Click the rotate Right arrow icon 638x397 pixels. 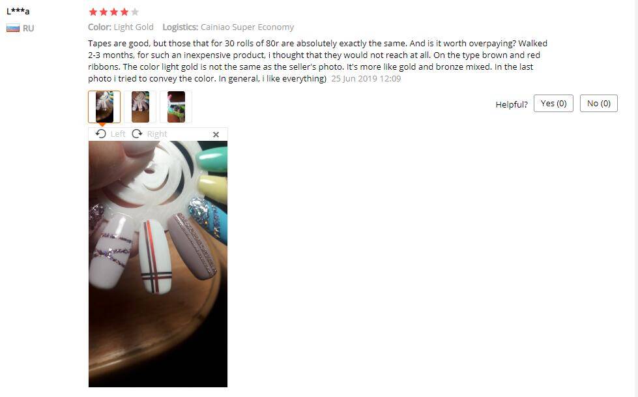tap(137, 134)
